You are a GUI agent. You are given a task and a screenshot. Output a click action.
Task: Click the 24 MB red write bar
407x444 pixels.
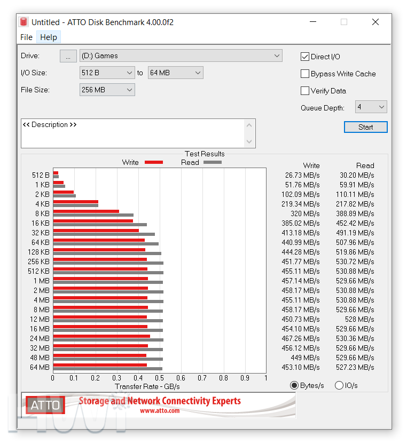pos(101,336)
